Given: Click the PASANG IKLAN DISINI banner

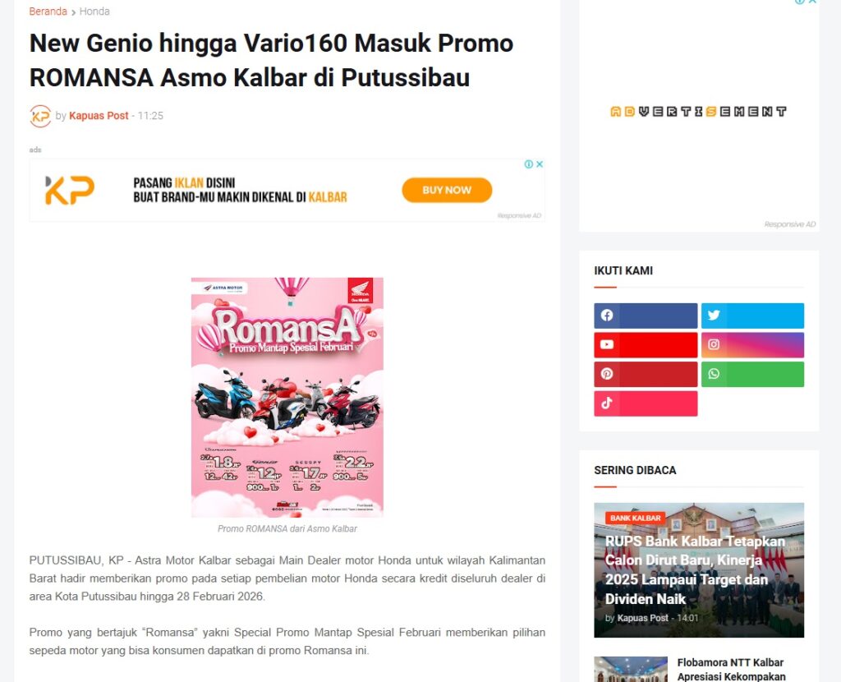Looking at the screenshot, I should (287, 190).
